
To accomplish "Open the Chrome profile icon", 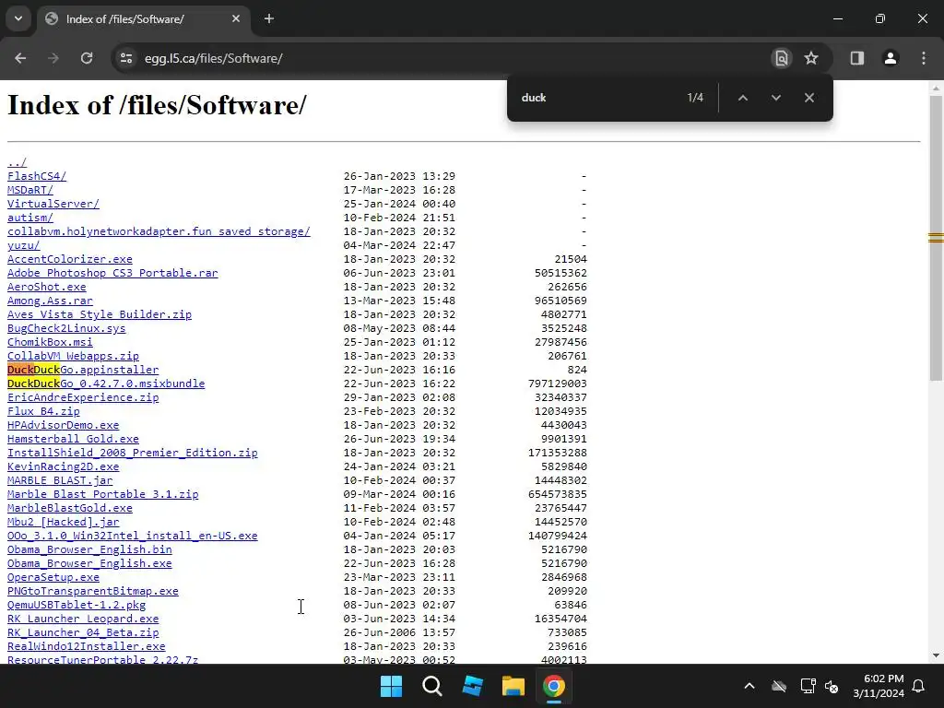I will point(891,58).
